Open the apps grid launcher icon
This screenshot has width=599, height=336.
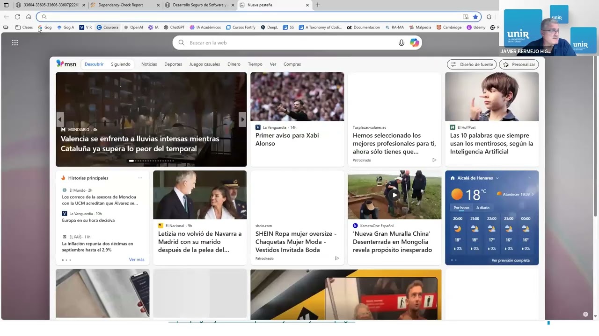click(15, 42)
